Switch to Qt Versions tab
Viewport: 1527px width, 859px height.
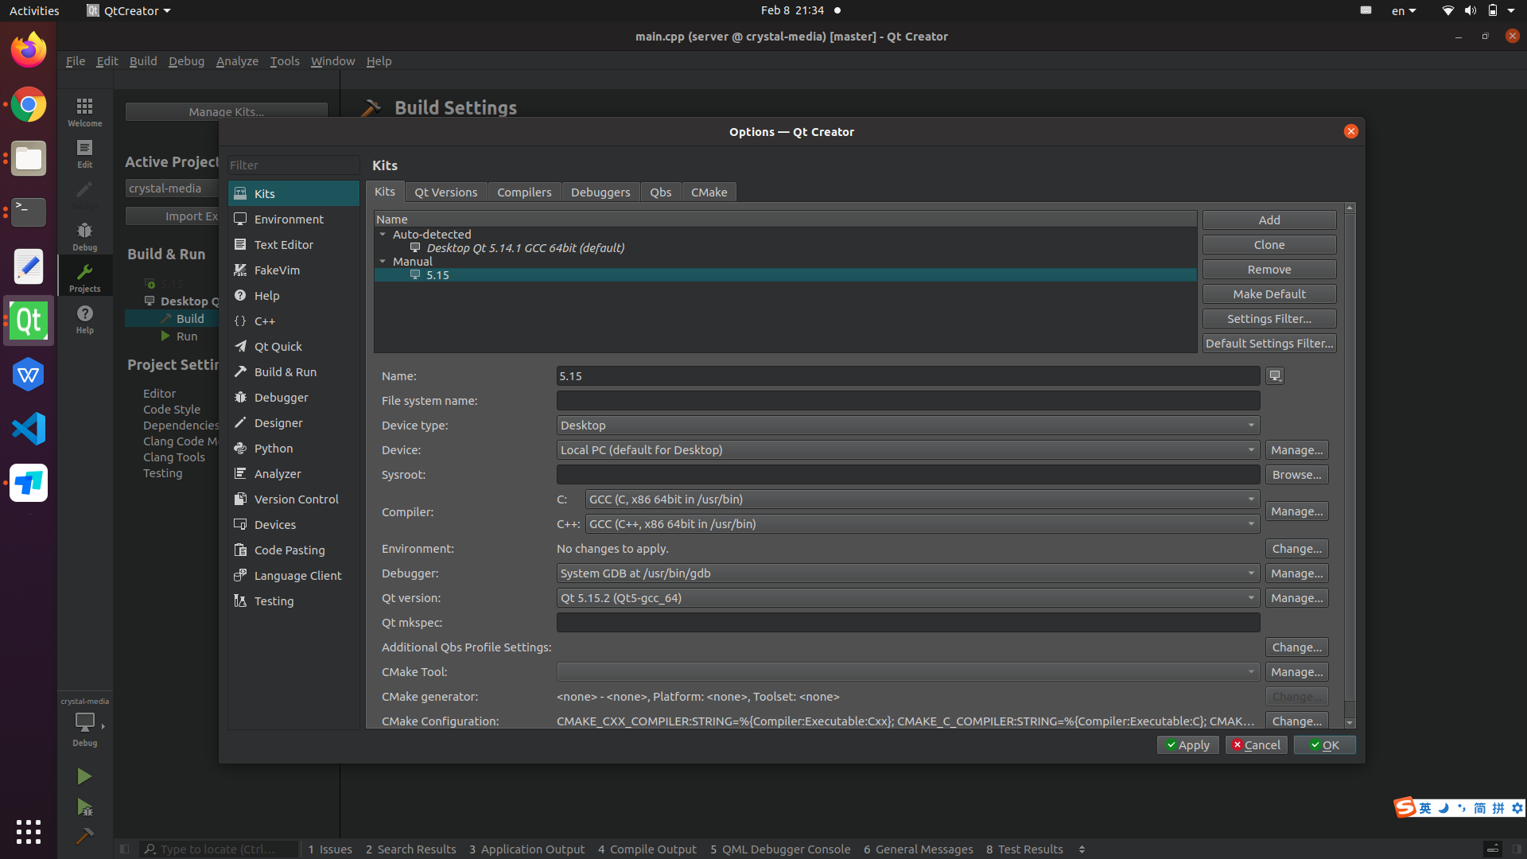445,192
